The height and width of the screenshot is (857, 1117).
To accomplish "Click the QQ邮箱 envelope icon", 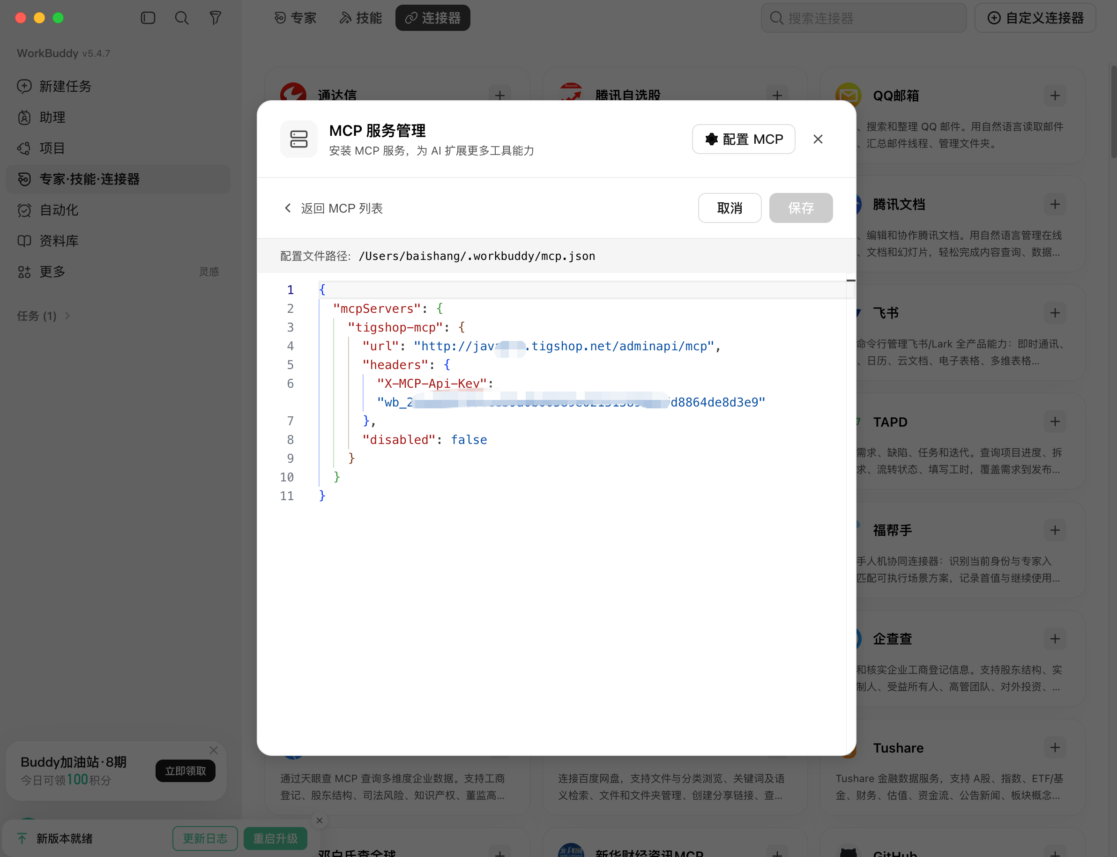I will coord(849,96).
